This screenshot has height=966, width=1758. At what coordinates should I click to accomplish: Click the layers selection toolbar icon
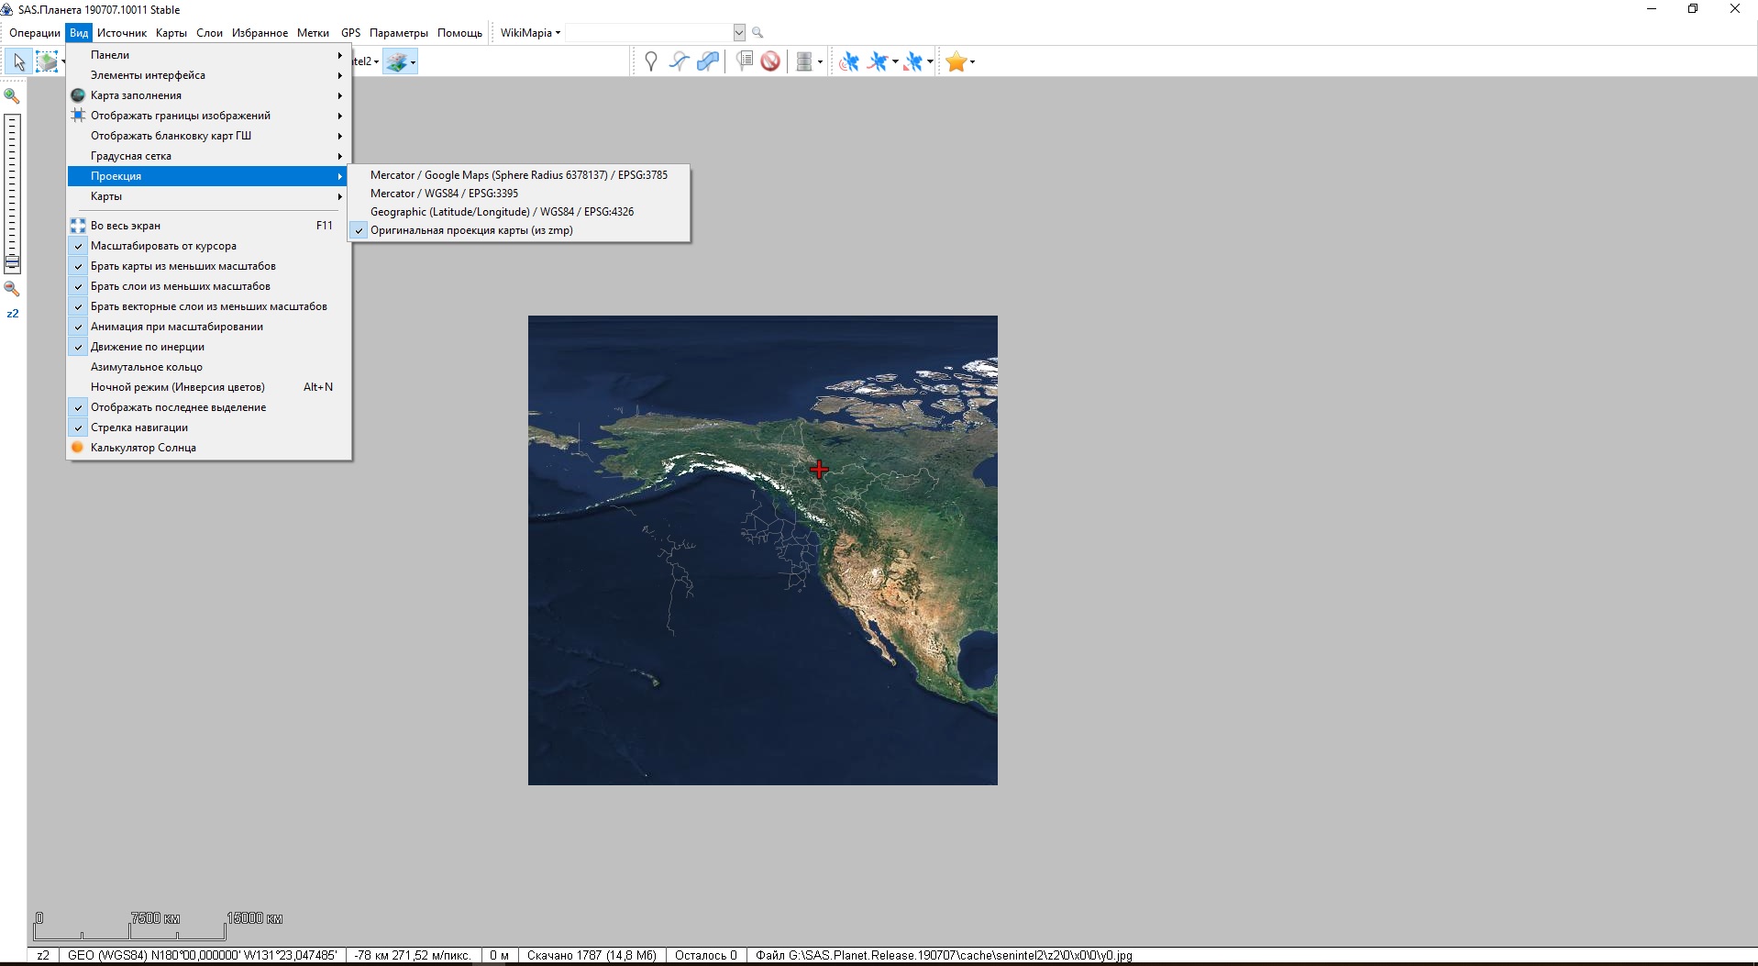(397, 61)
